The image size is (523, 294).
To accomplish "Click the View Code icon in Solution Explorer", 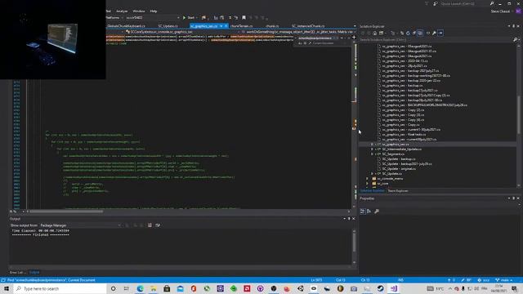I will pos(428,33).
